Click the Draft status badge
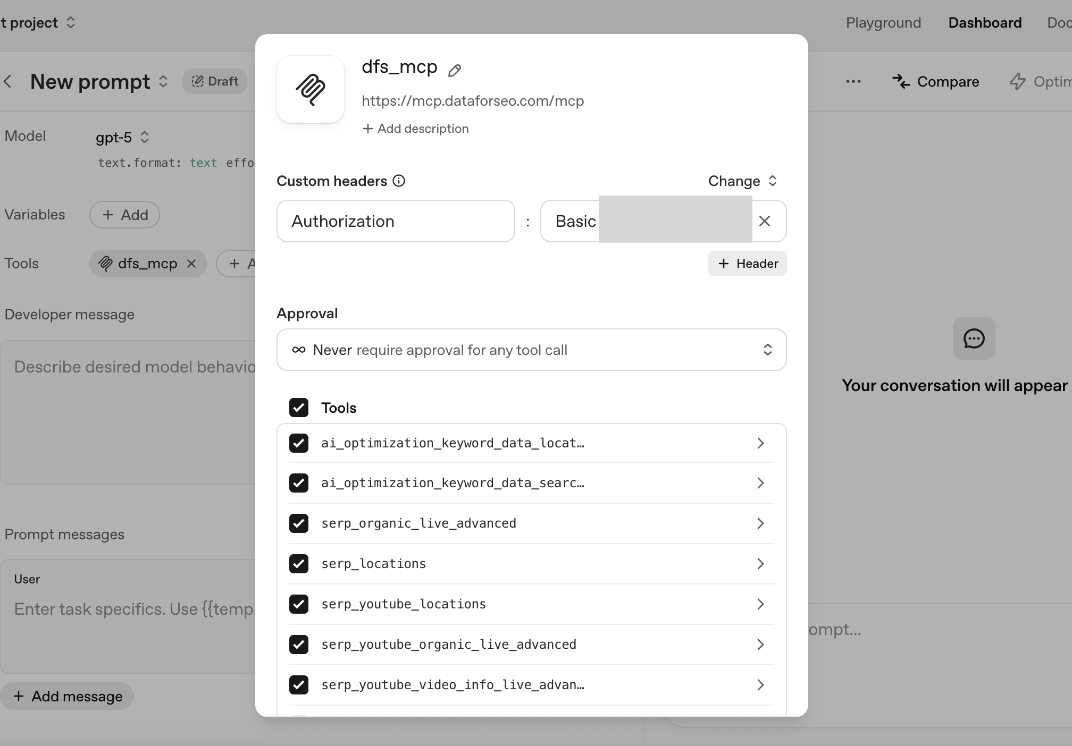The height and width of the screenshot is (746, 1072). pos(215,81)
